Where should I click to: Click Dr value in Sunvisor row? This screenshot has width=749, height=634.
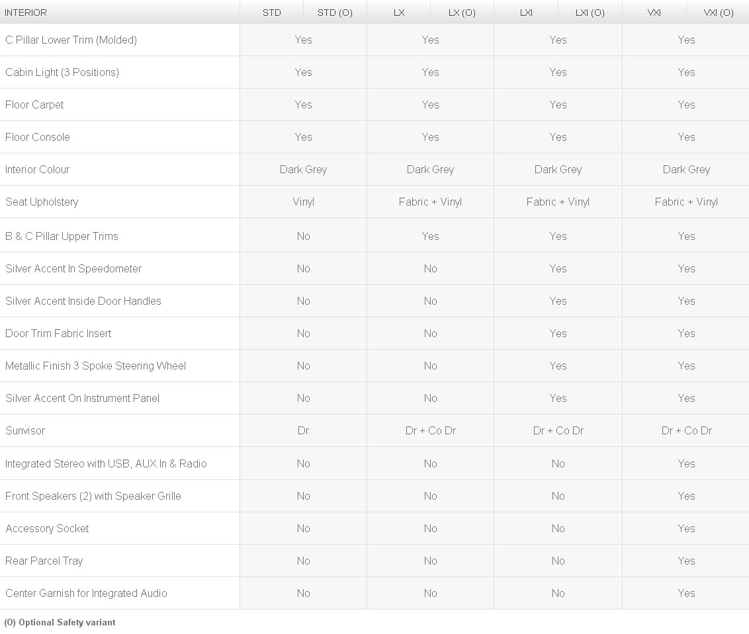[303, 430]
